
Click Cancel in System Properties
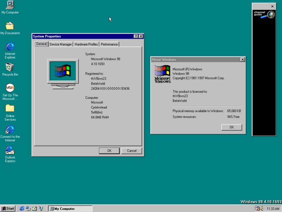pos(132,151)
